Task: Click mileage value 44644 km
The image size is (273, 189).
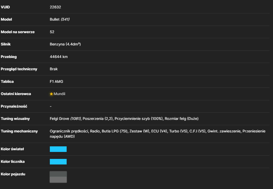Action: 59,57
